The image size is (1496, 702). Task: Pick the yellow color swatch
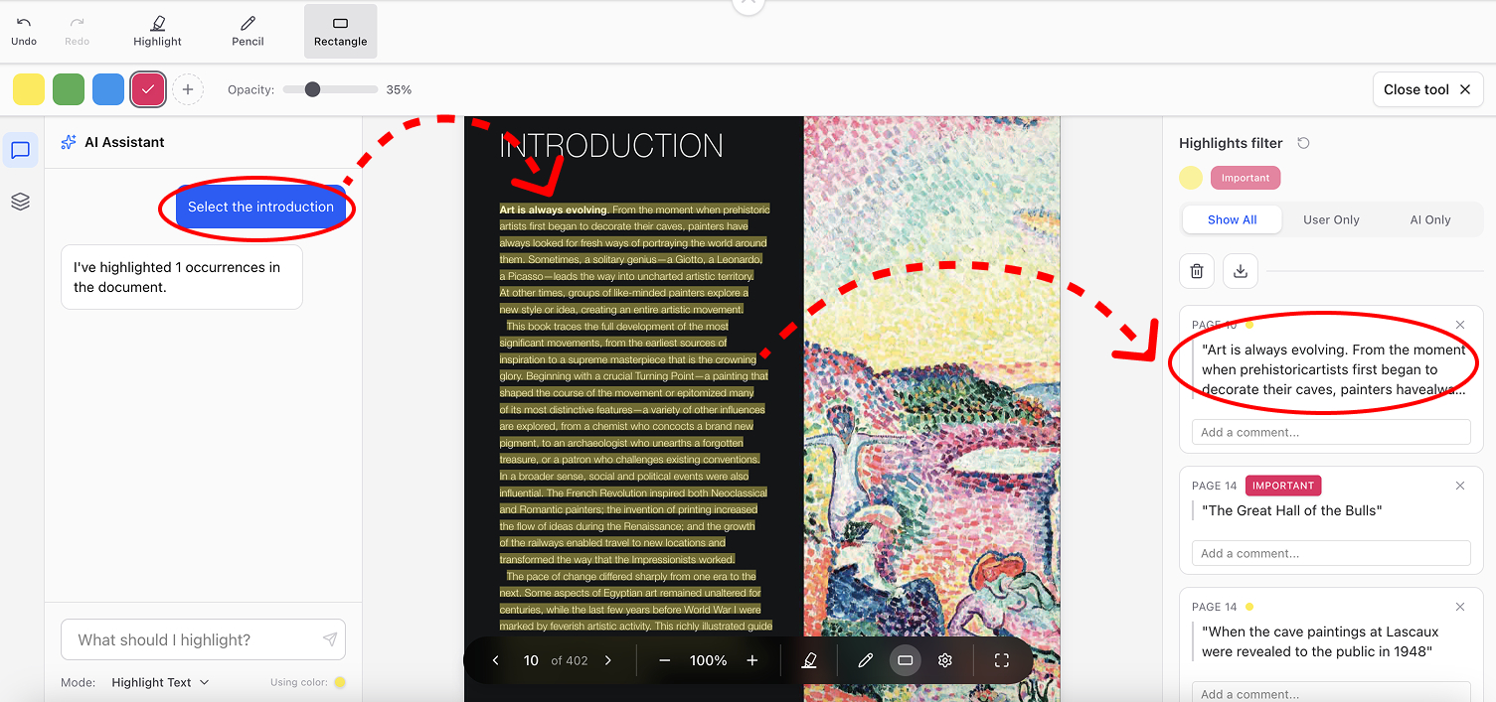click(x=29, y=89)
